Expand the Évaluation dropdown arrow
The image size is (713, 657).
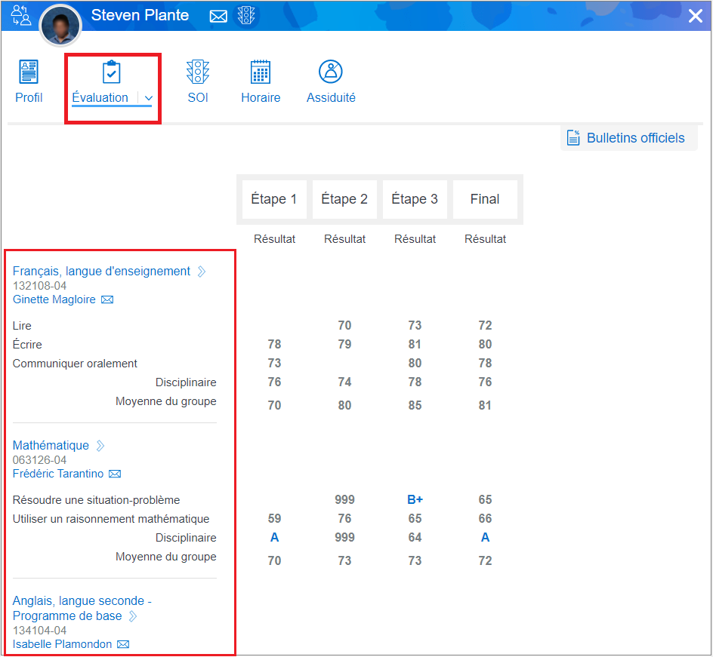149,98
